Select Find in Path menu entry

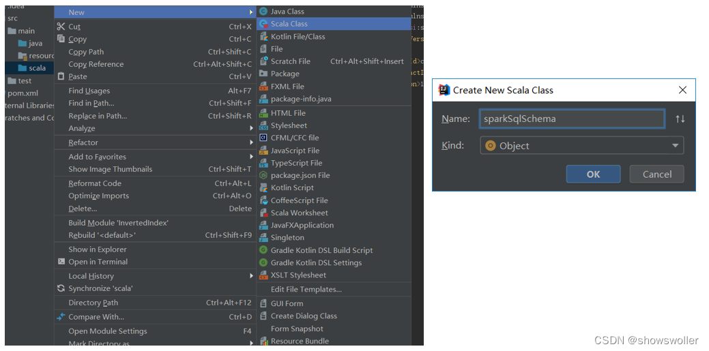[155, 104]
